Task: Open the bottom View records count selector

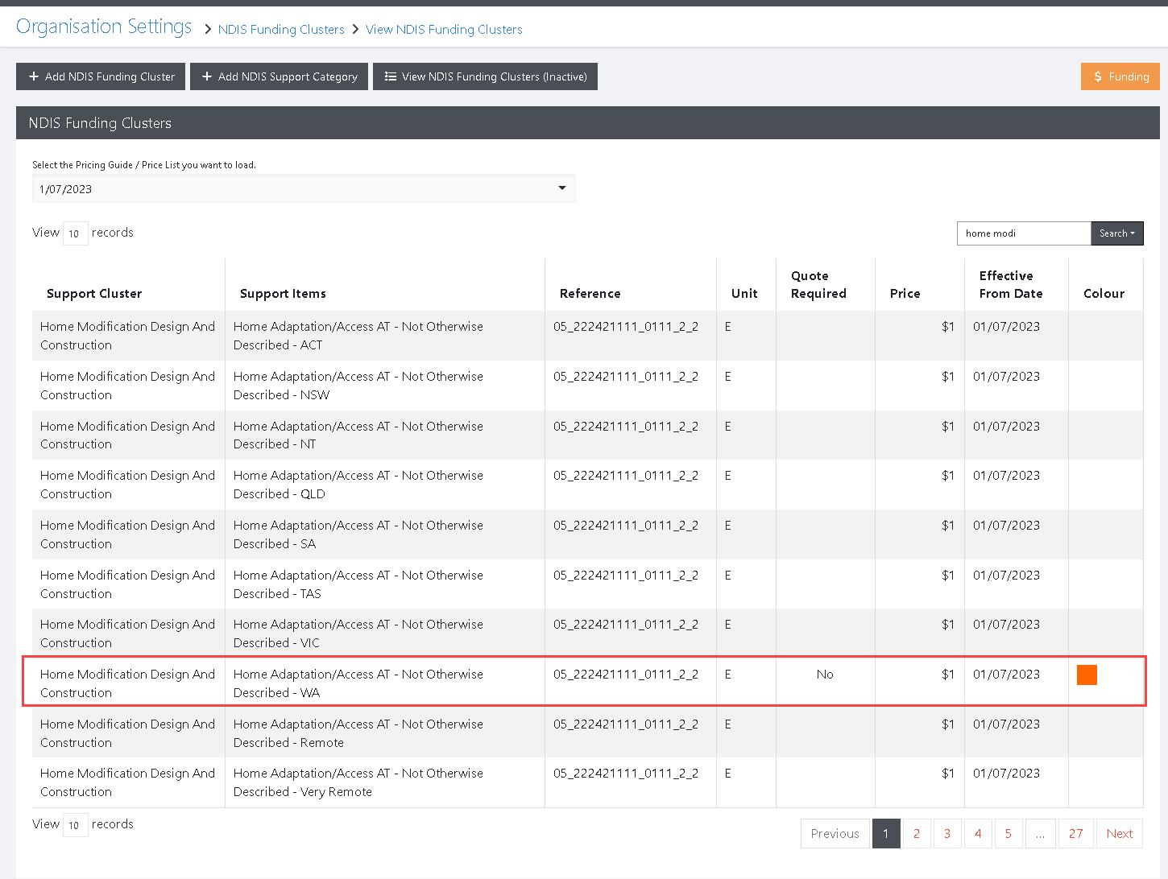Action: 75,825
